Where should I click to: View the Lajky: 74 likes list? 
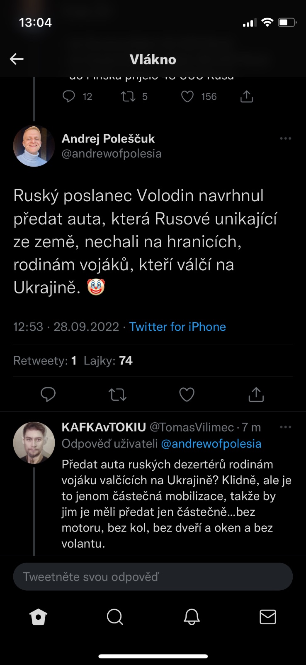point(108,360)
